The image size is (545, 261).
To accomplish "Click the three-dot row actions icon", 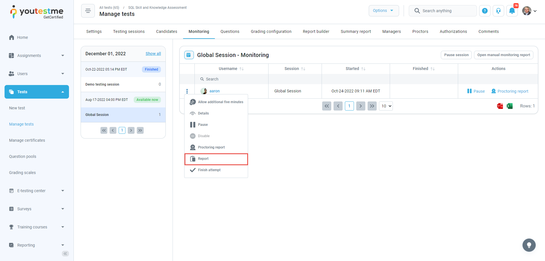I will [187, 91].
